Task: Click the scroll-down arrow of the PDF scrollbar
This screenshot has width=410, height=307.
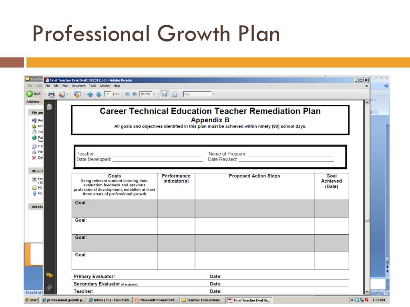Action: pyautogui.click(x=367, y=292)
